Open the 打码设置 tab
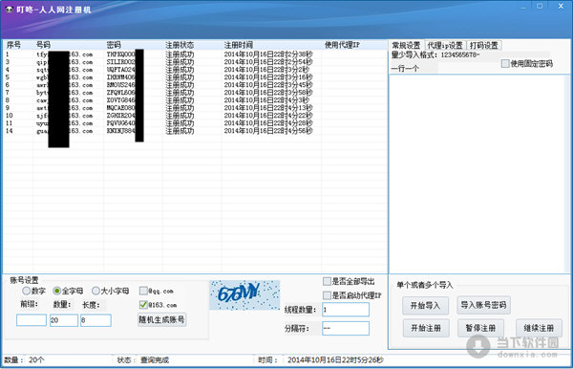 483,45
